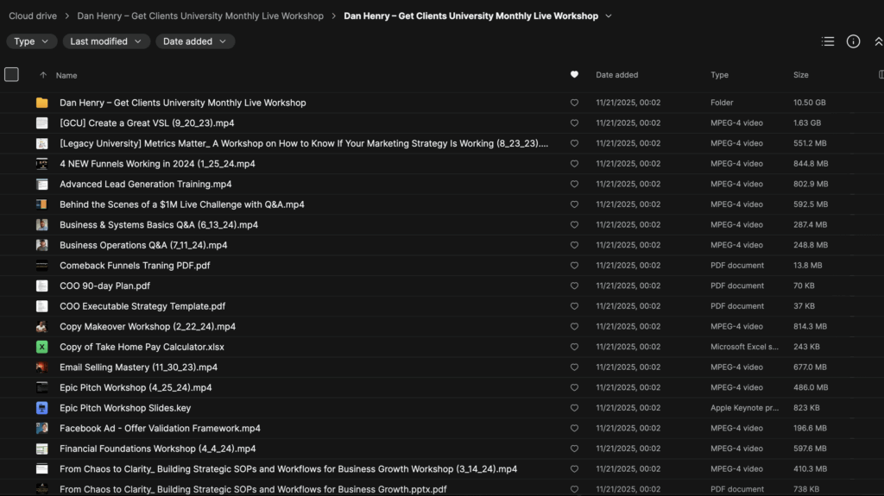Sort files by Size column header
This screenshot has height=496, width=884.
pos(800,75)
